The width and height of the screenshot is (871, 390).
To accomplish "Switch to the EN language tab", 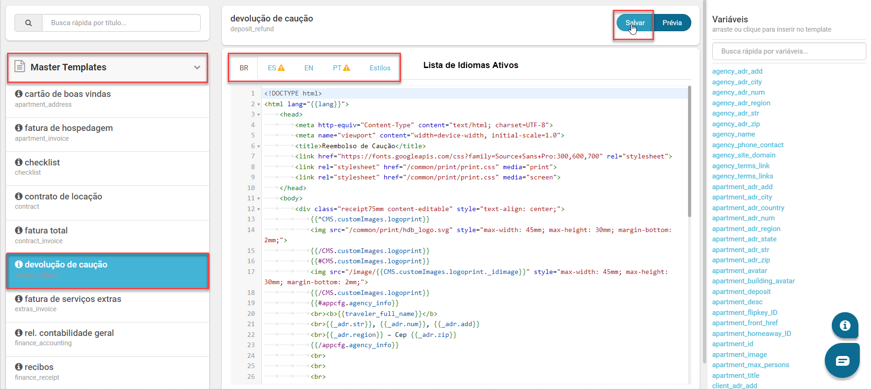I will pyautogui.click(x=309, y=68).
